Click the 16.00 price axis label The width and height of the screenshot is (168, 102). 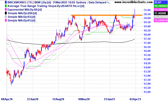point(147,51)
